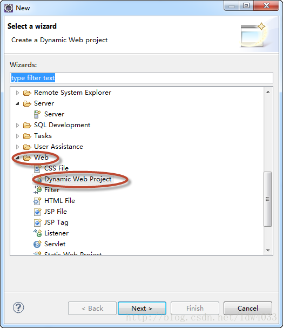
Task: Expand the Tasks folder
Action: point(17,136)
